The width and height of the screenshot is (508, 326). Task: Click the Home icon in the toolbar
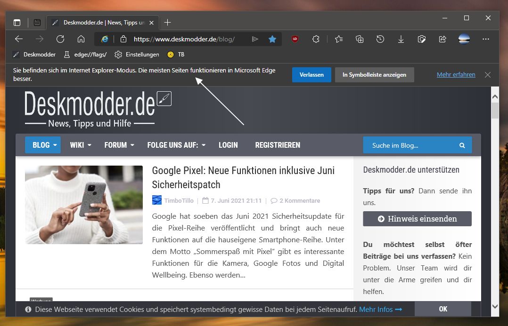point(81,39)
